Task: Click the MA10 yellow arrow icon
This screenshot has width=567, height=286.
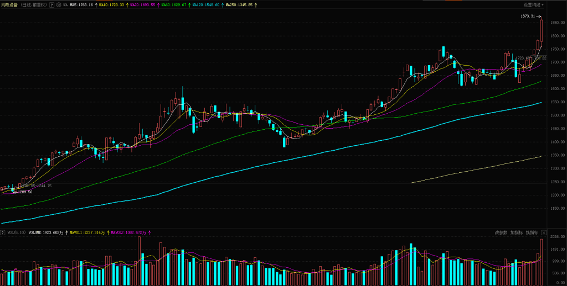Action: click(x=126, y=4)
